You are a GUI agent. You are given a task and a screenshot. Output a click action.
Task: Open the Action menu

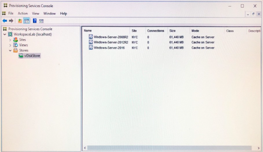tap(23, 13)
